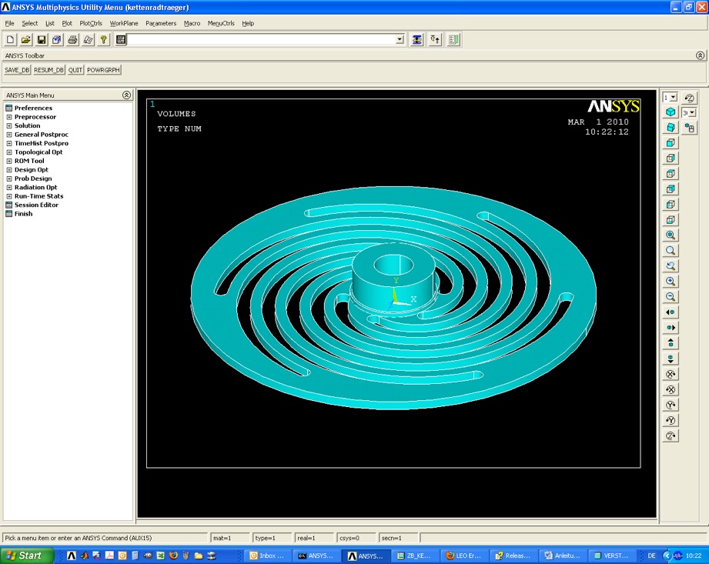709x564 pixels.
Task: Open the Report Generator icon
Action: (88, 40)
